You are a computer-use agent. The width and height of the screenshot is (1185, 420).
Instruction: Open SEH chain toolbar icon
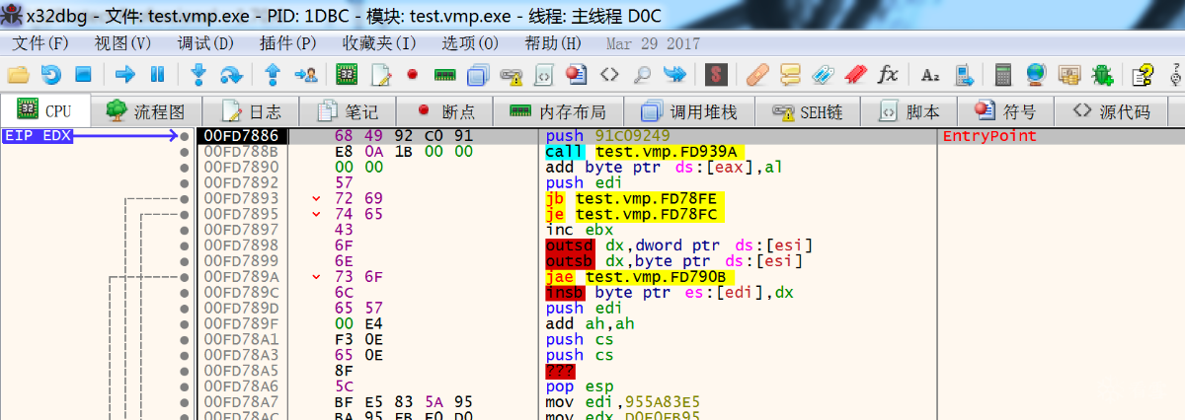coord(511,74)
